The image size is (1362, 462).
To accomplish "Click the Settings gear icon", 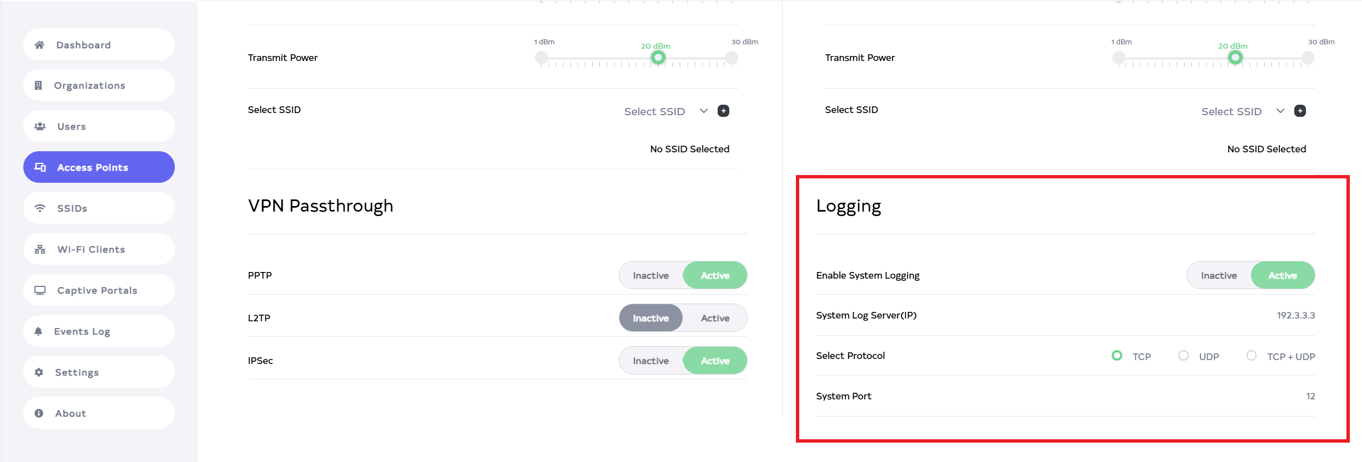I will 39,372.
